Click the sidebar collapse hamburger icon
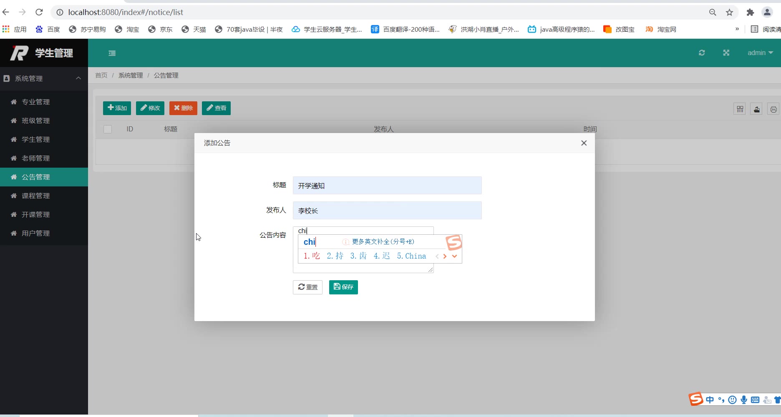The height and width of the screenshot is (417, 781). point(112,53)
